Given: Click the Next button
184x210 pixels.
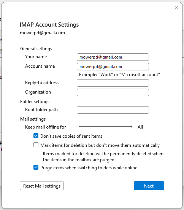Looking at the screenshot, I should 149,186.
